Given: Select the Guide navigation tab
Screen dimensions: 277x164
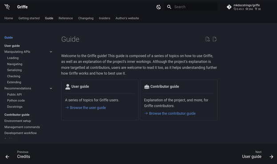Looking at the screenshot, I should pos(49,18).
